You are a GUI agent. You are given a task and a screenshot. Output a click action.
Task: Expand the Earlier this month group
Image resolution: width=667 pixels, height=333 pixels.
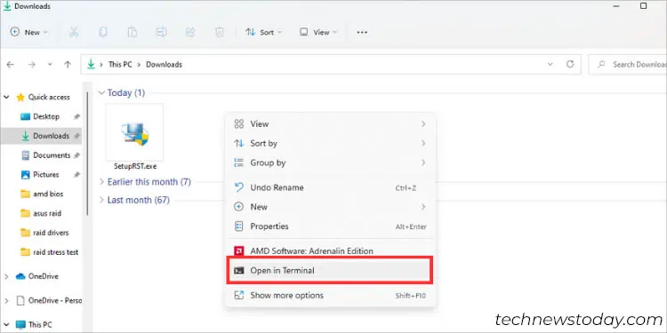[x=145, y=182]
